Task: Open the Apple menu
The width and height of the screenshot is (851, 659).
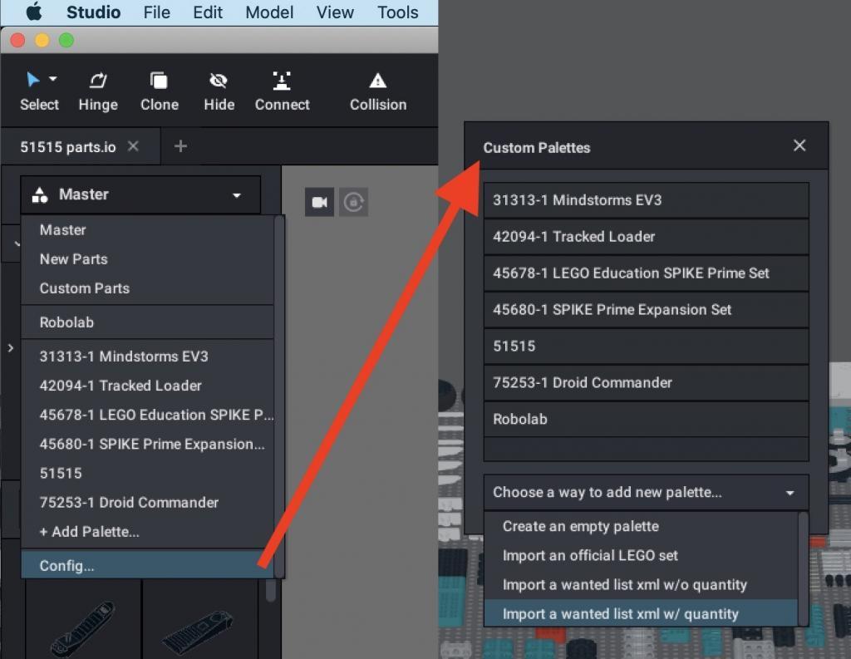Action: click(33, 12)
